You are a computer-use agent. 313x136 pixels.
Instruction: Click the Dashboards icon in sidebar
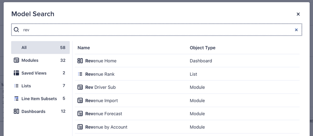[x=17, y=112]
